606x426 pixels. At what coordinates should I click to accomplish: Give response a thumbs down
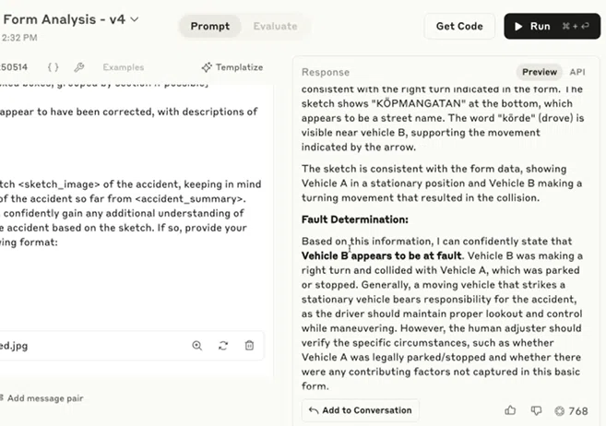(x=536, y=410)
